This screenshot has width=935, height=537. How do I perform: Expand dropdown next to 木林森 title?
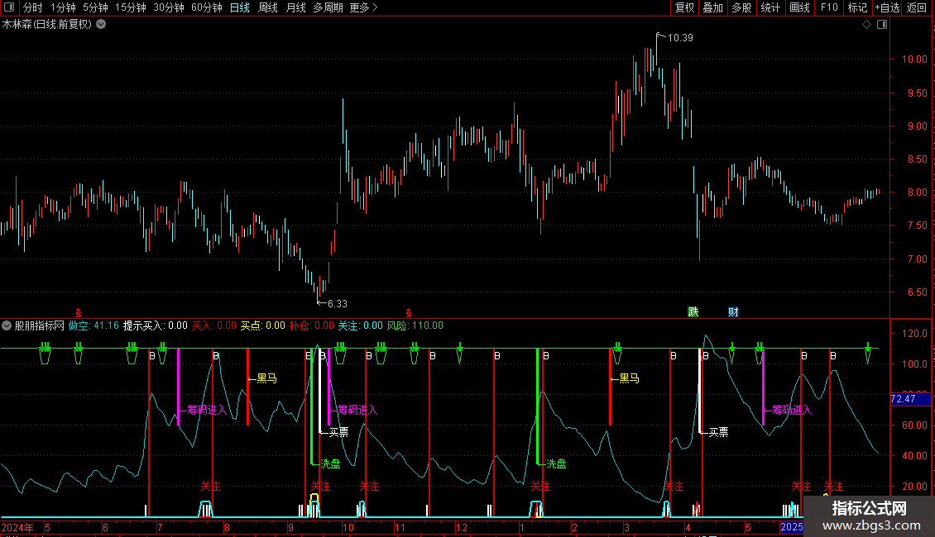coord(102,25)
